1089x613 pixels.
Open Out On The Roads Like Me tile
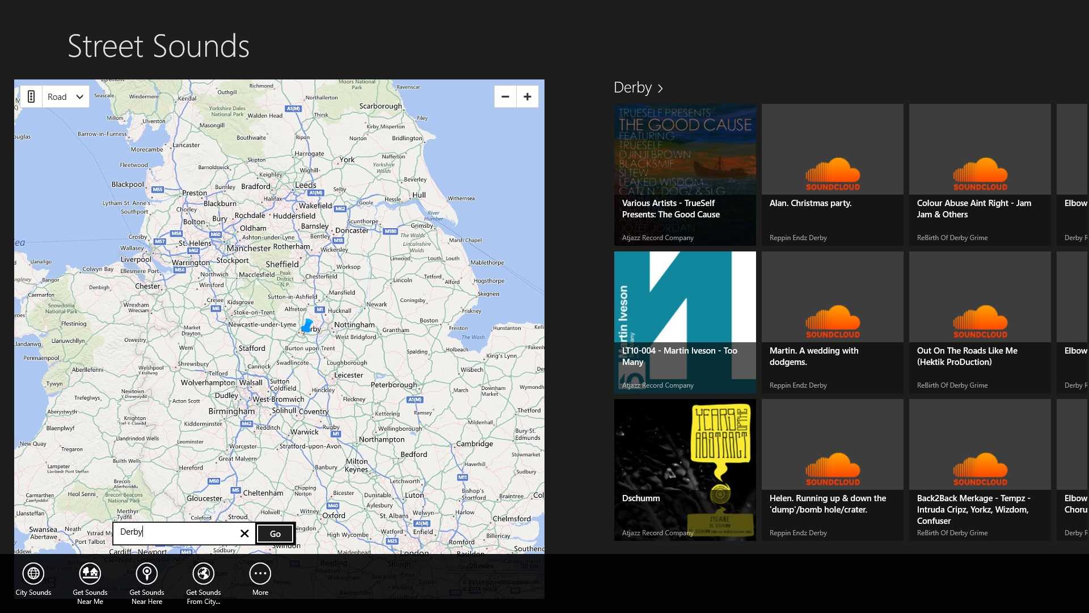980,322
